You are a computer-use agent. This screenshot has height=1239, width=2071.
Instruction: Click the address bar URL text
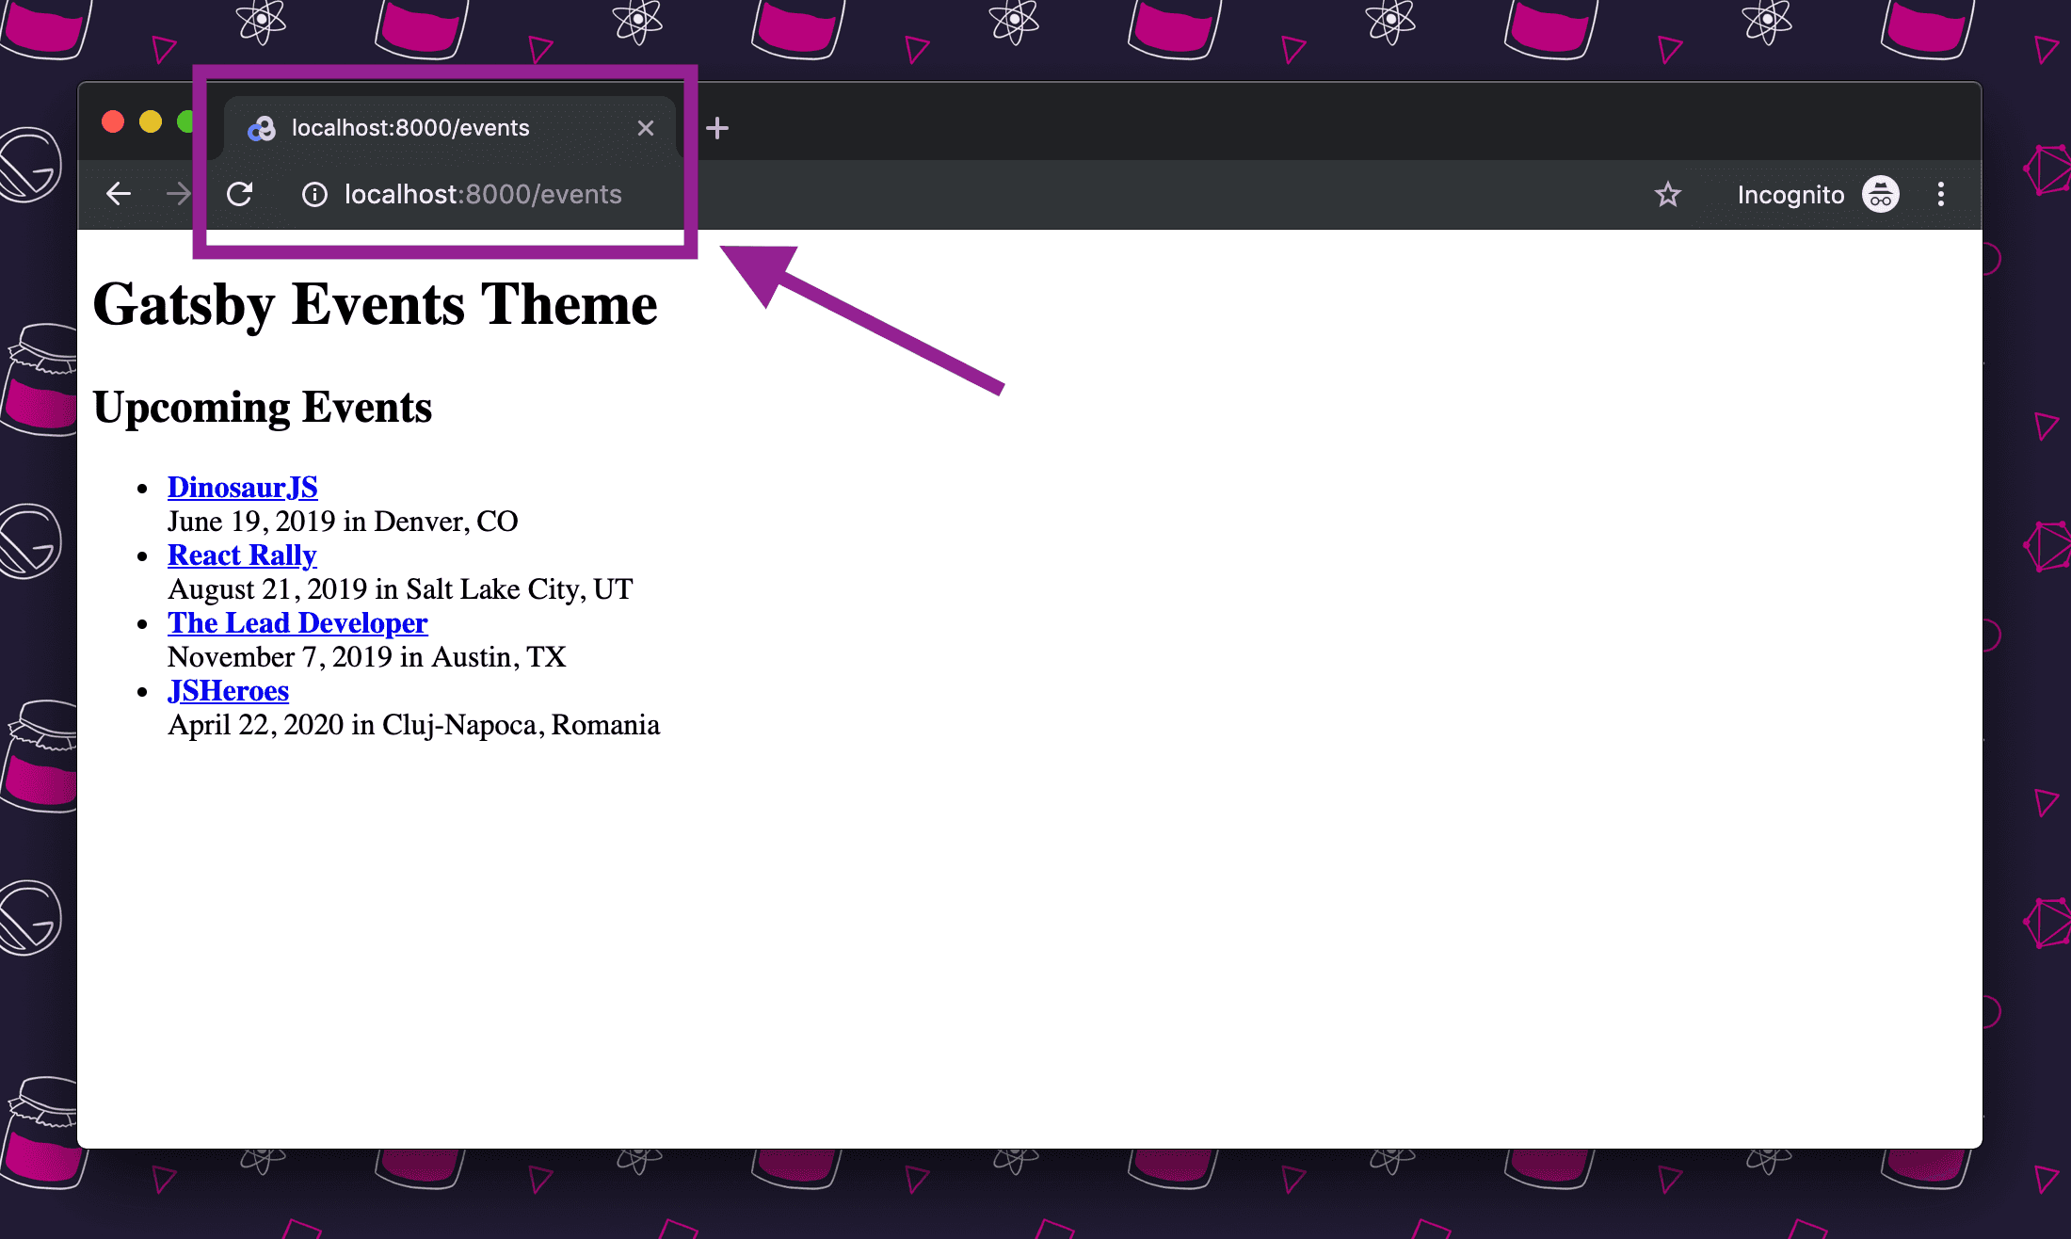coord(483,194)
